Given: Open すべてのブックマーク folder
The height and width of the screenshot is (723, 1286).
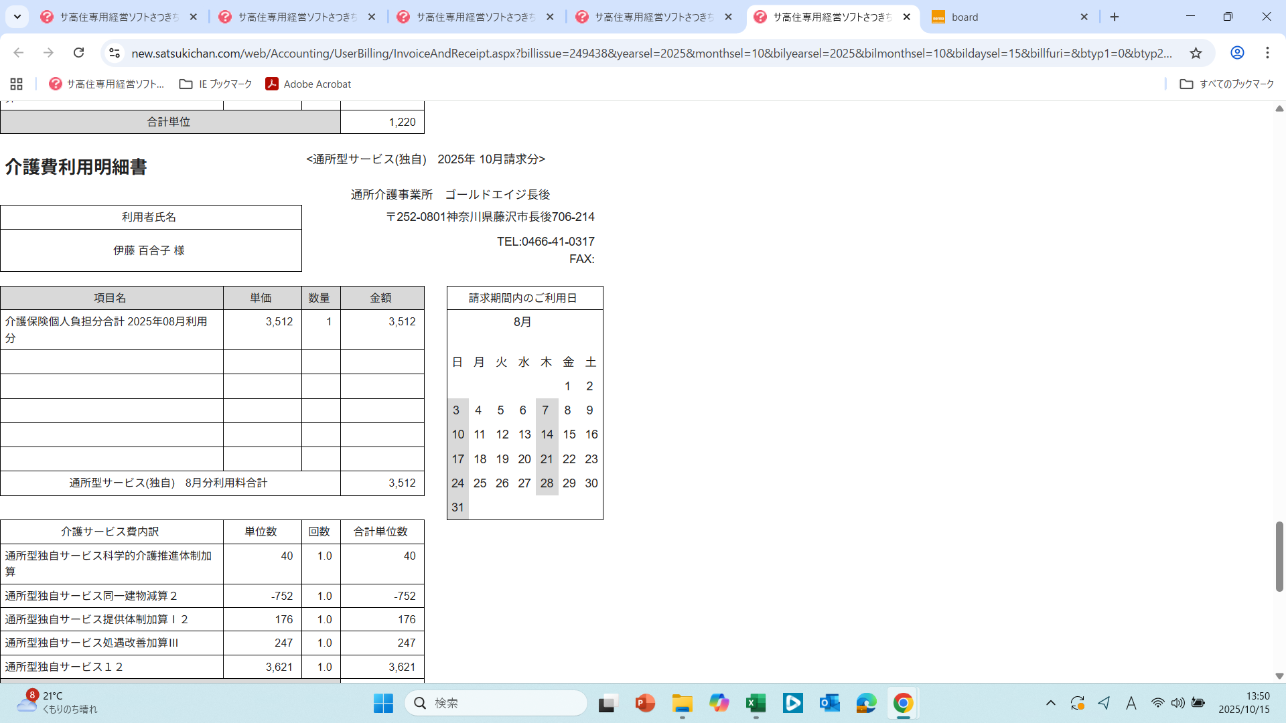Looking at the screenshot, I should click(1227, 84).
